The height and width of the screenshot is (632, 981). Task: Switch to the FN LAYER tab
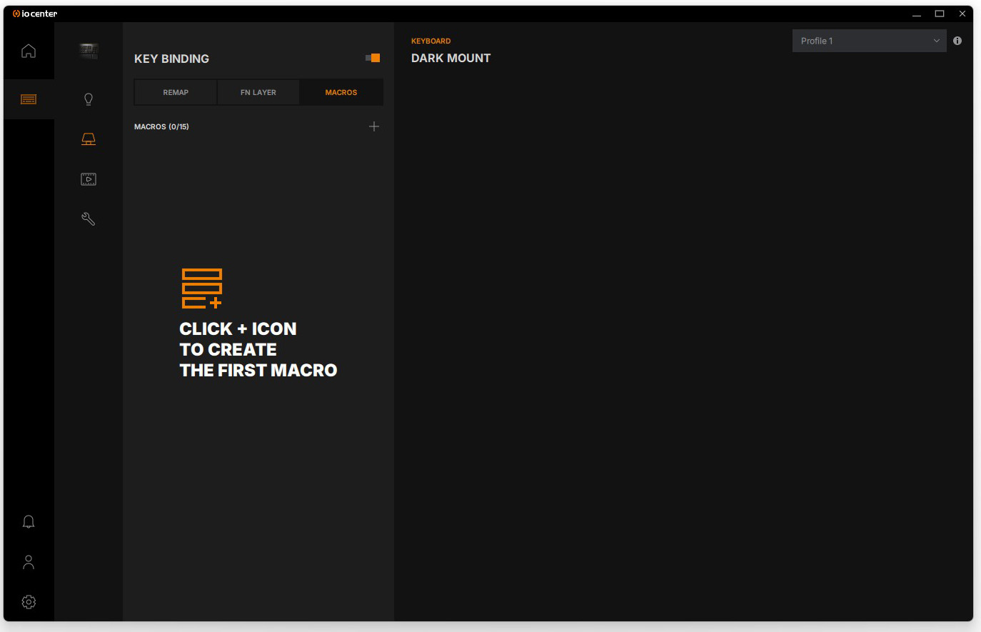(x=258, y=92)
